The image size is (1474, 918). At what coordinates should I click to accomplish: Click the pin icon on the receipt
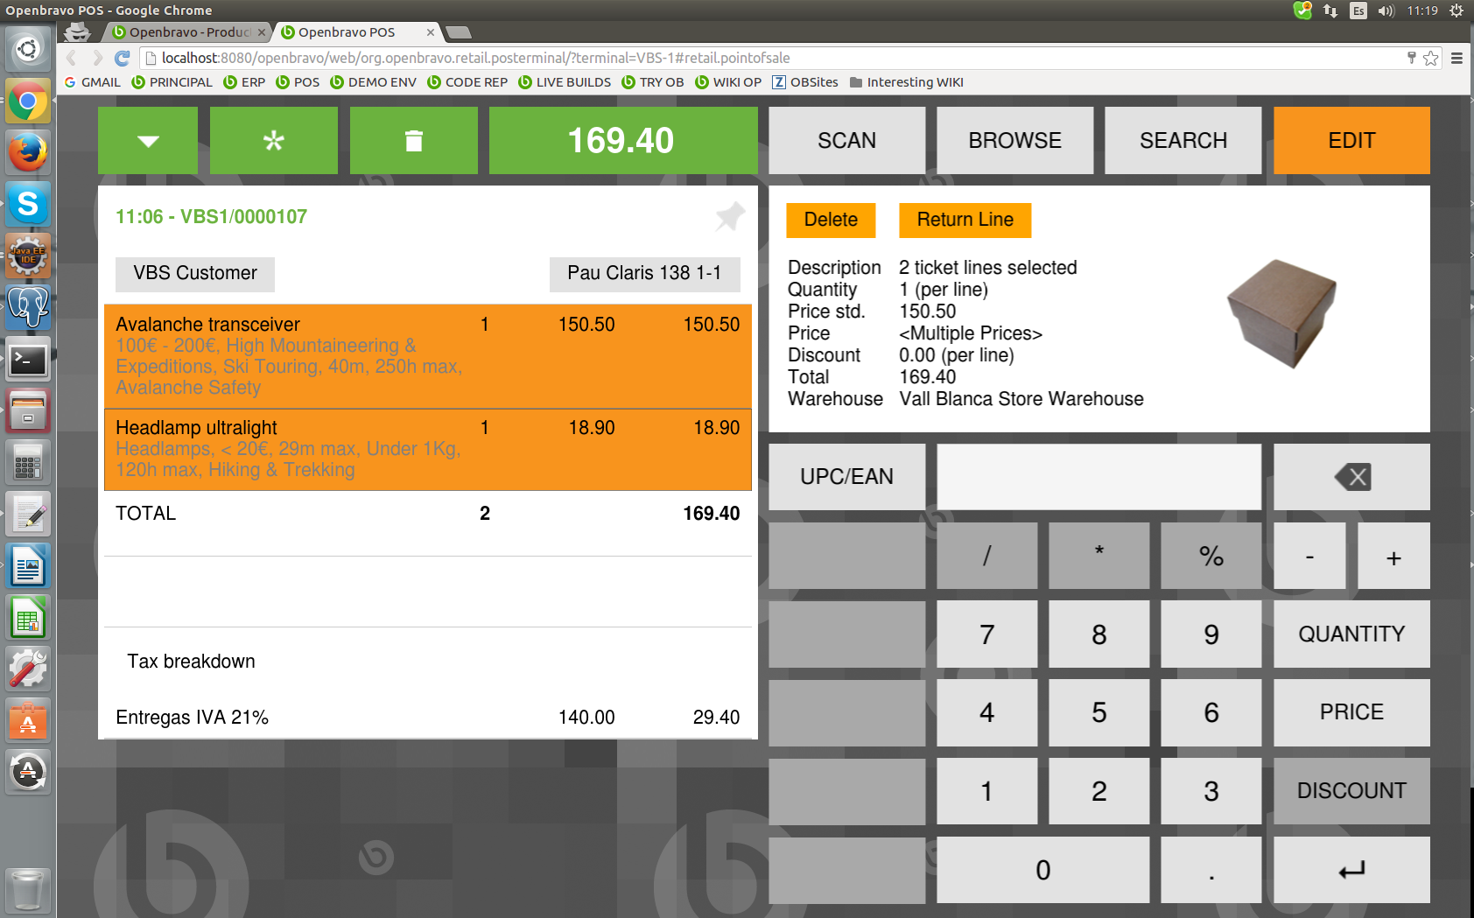pos(729,216)
